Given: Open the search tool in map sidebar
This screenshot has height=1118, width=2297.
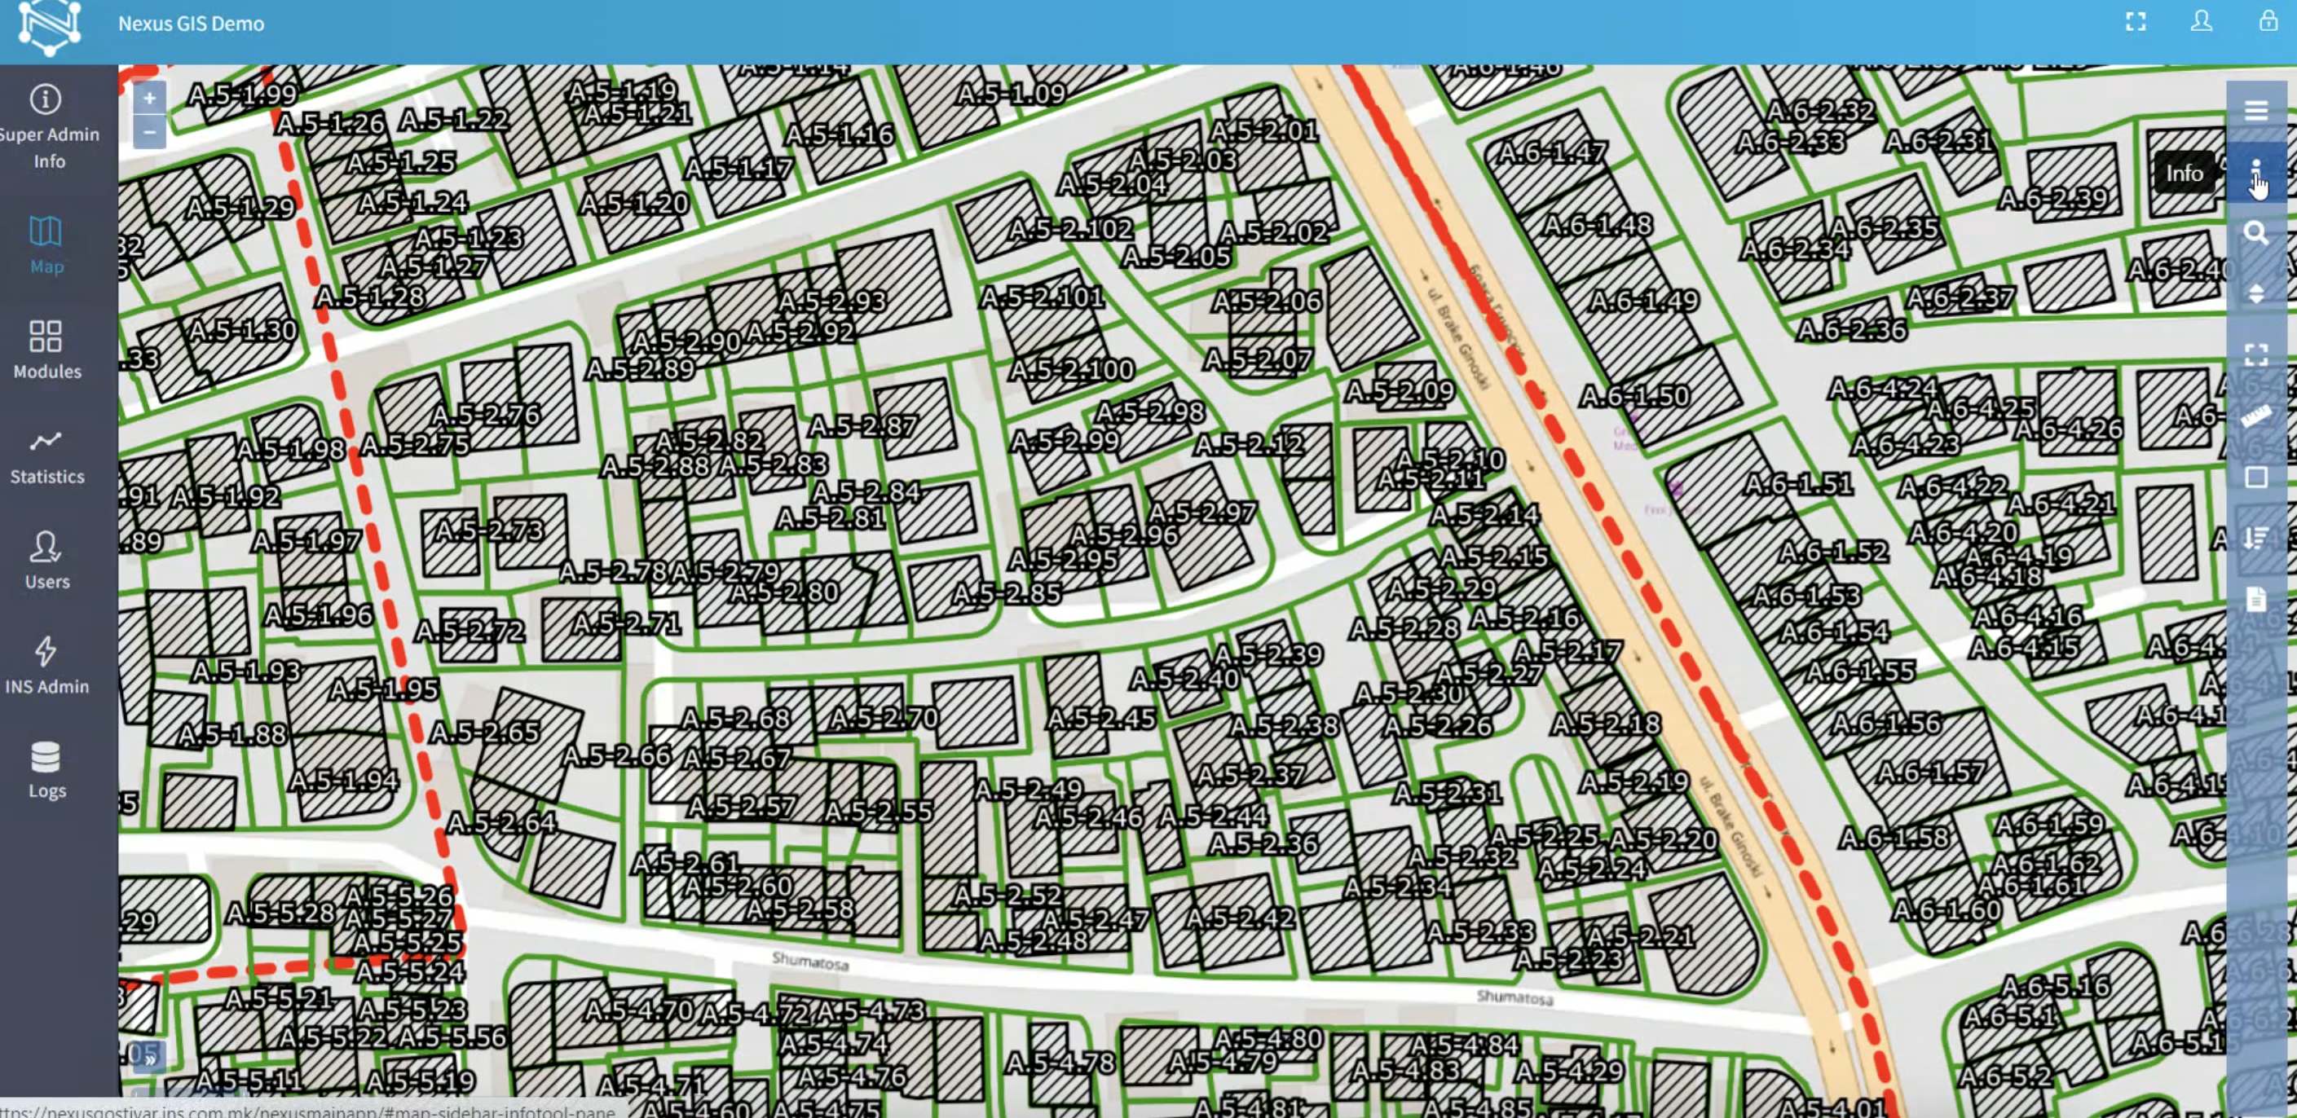Looking at the screenshot, I should pos(2256,234).
